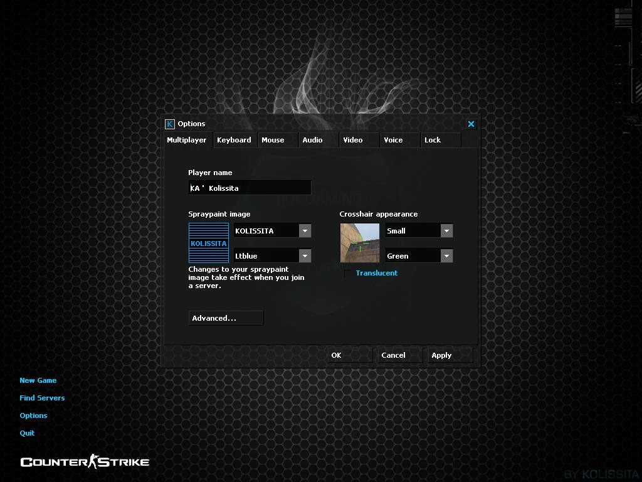Expand the crosshair color Green dropdown arrow

click(x=446, y=256)
